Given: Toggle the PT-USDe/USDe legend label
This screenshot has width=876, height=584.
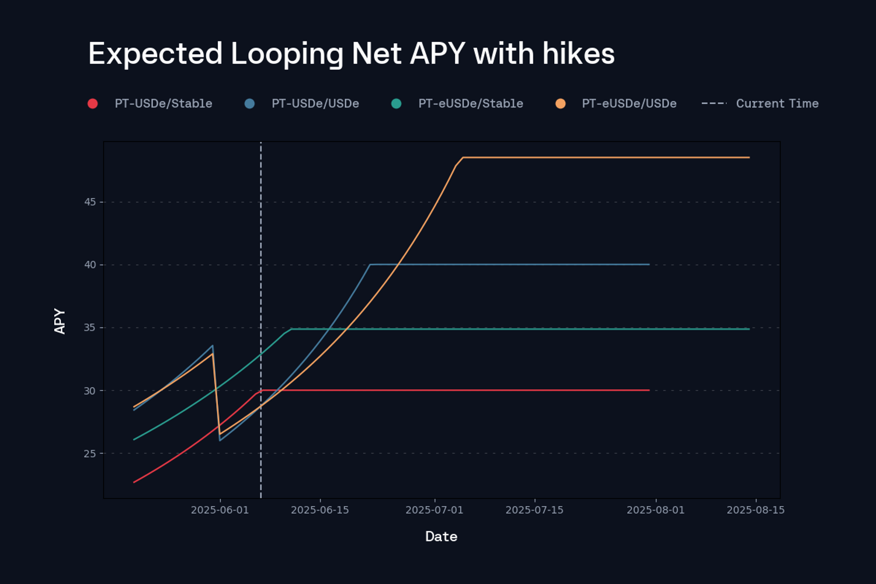Looking at the screenshot, I should (x=315, y=104).
